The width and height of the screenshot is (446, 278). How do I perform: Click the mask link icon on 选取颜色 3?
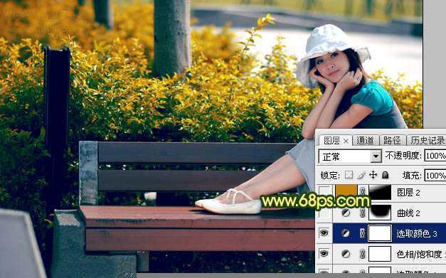tap(362, 233)
